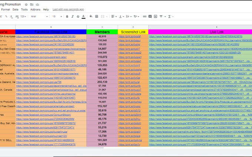
Task: Check the cloud save status icon
Action: 37,4
